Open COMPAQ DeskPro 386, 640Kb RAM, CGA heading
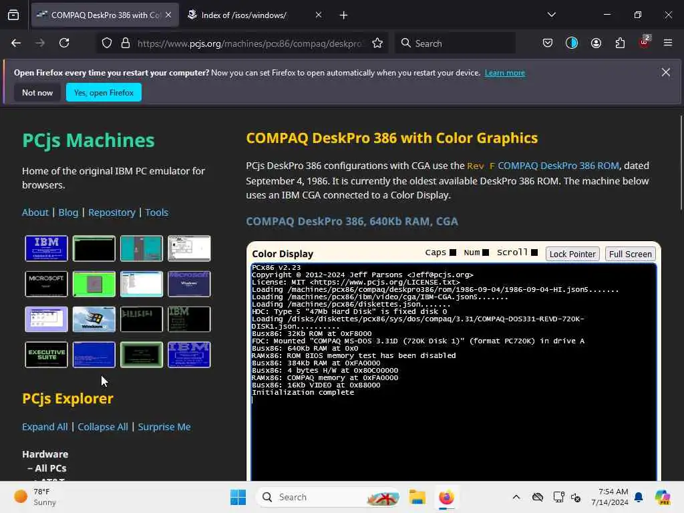The image size is (684, 513). coord(352,222)
